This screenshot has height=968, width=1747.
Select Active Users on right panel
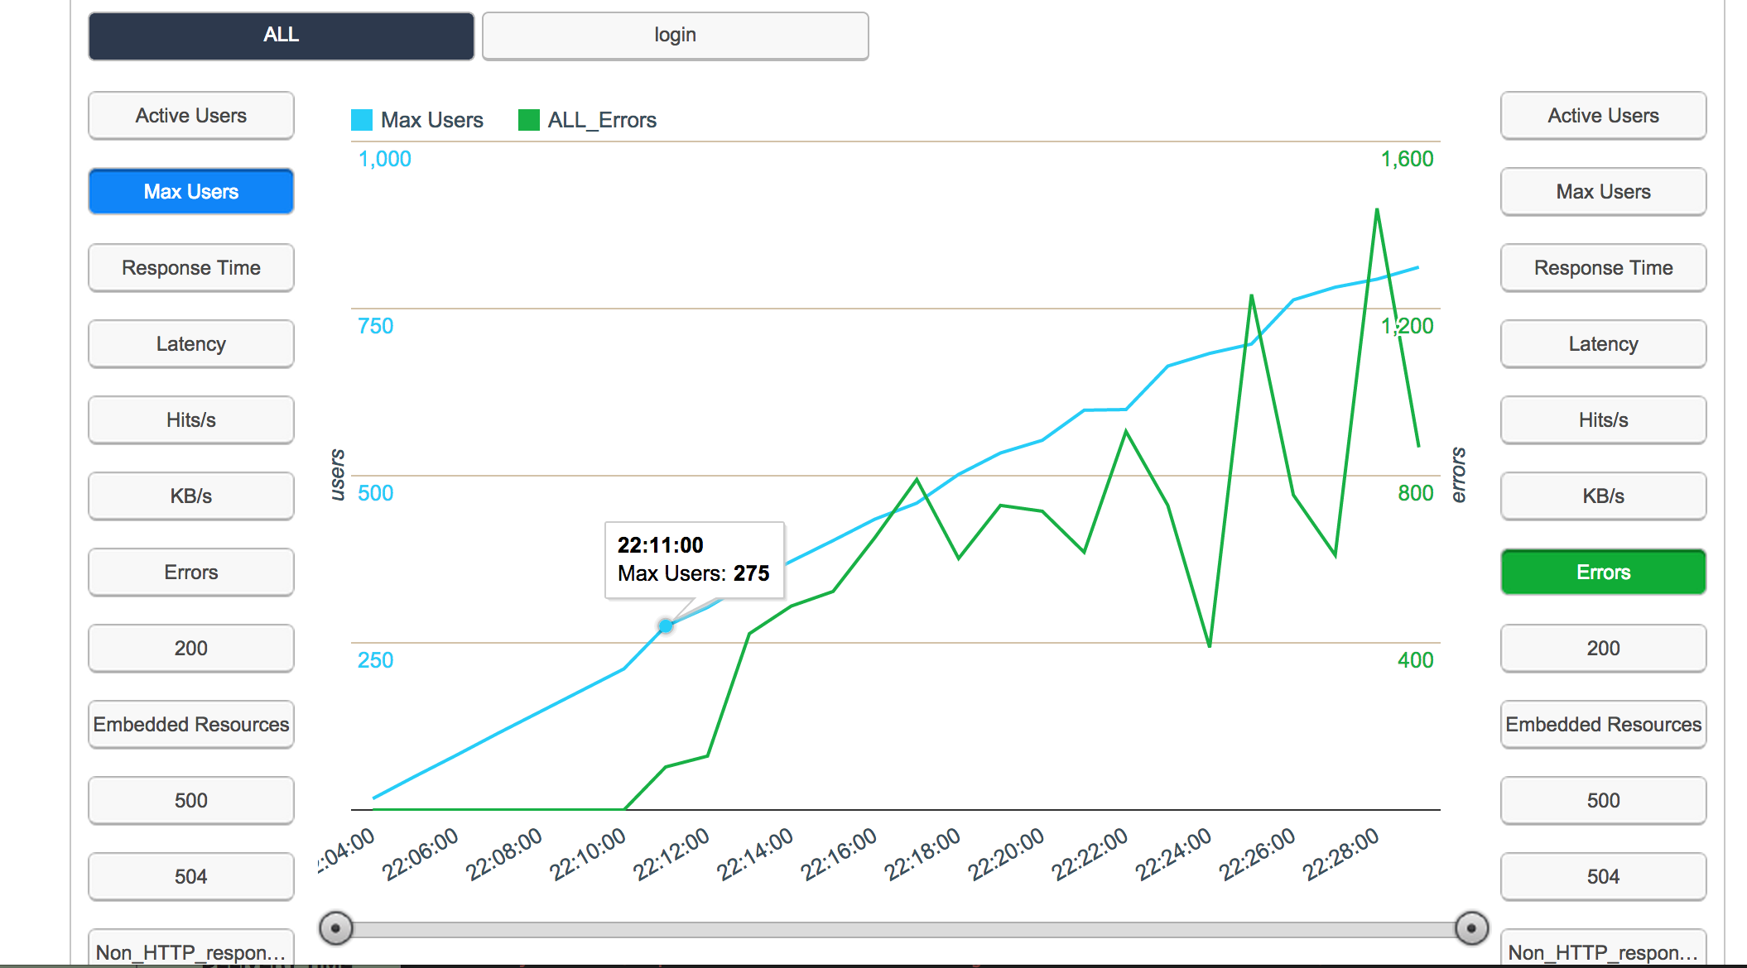point(1603,116)
